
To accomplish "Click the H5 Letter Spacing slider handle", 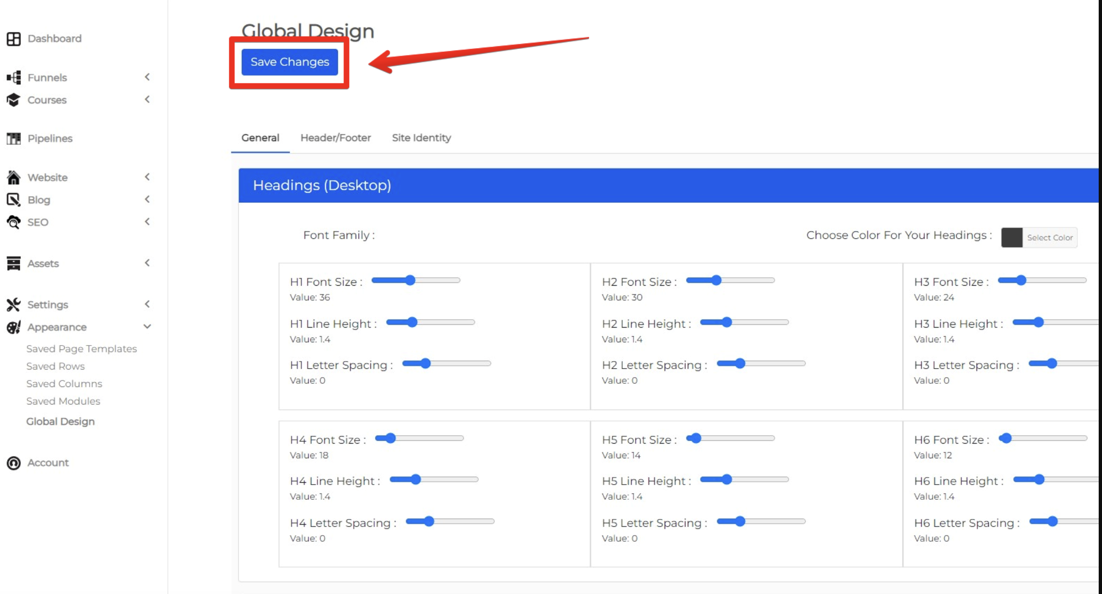I will point(740,521).
